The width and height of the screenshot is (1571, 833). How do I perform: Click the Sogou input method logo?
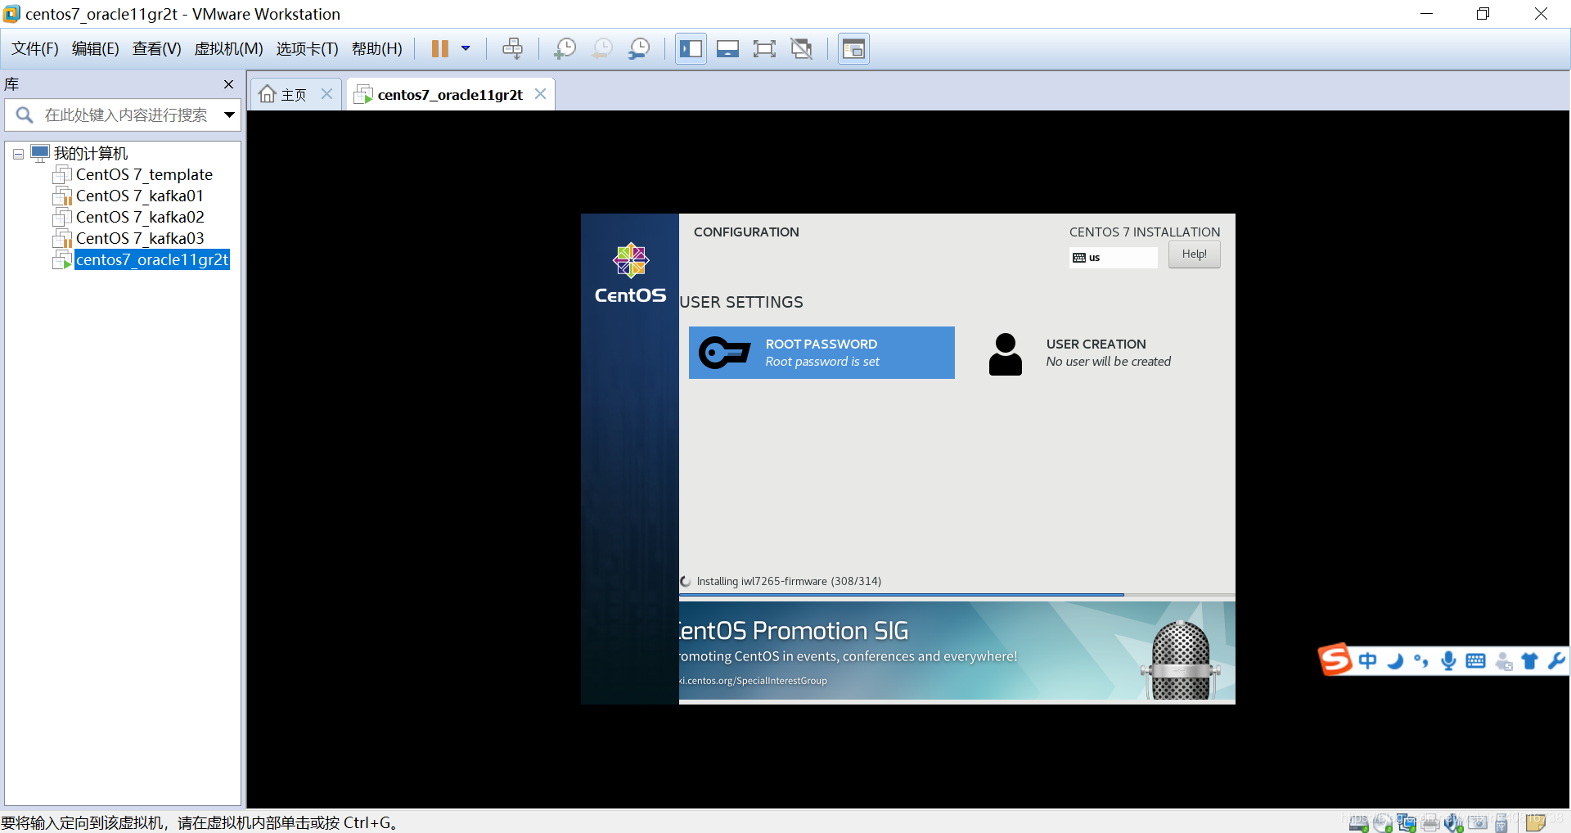[1335, 660]
